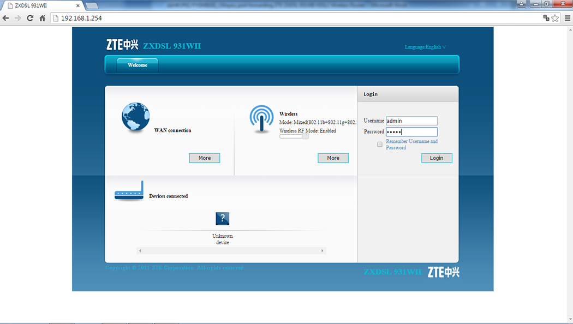Click the browser forward arrow
The width and height of the screenshot is (573, 324).
click(17, 18)
